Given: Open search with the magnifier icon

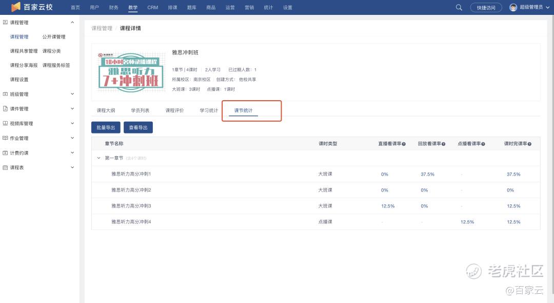Looking at the screenshot, I should [x=459, y=7].
